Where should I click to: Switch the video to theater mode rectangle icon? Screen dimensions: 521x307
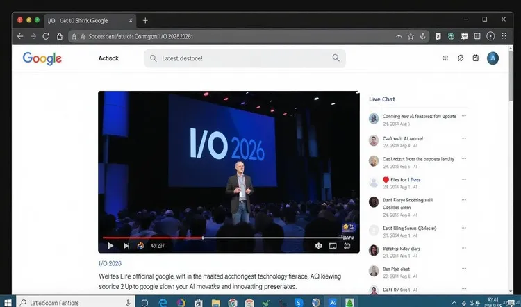tap(333, 246)
